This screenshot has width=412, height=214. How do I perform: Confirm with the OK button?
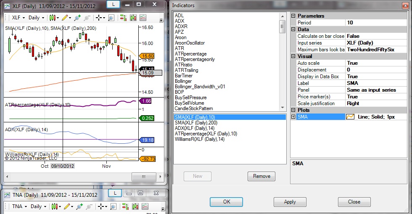point(226,202)
